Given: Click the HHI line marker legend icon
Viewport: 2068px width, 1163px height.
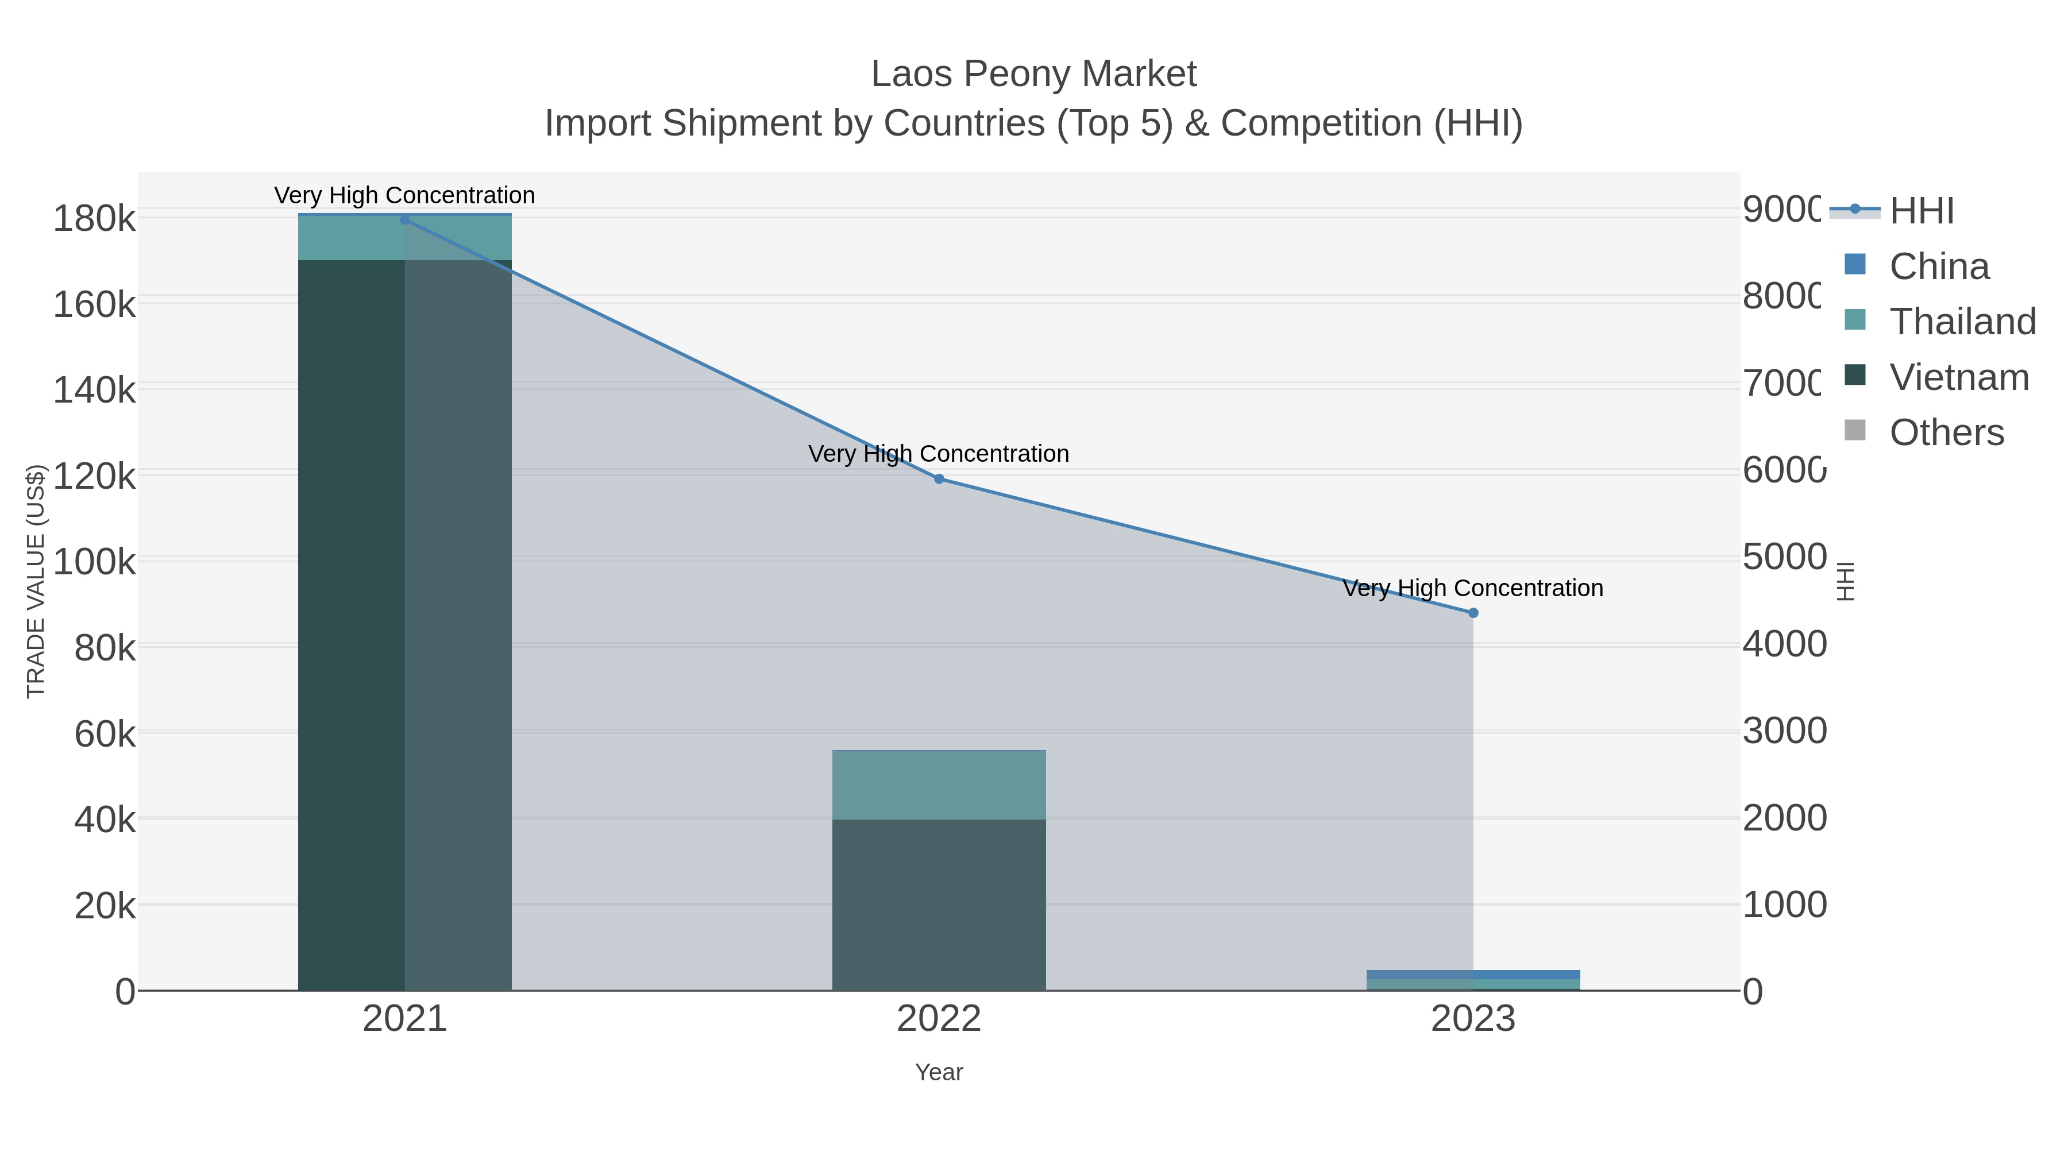Looking at the screenshot, I should tap(1854, 210).
